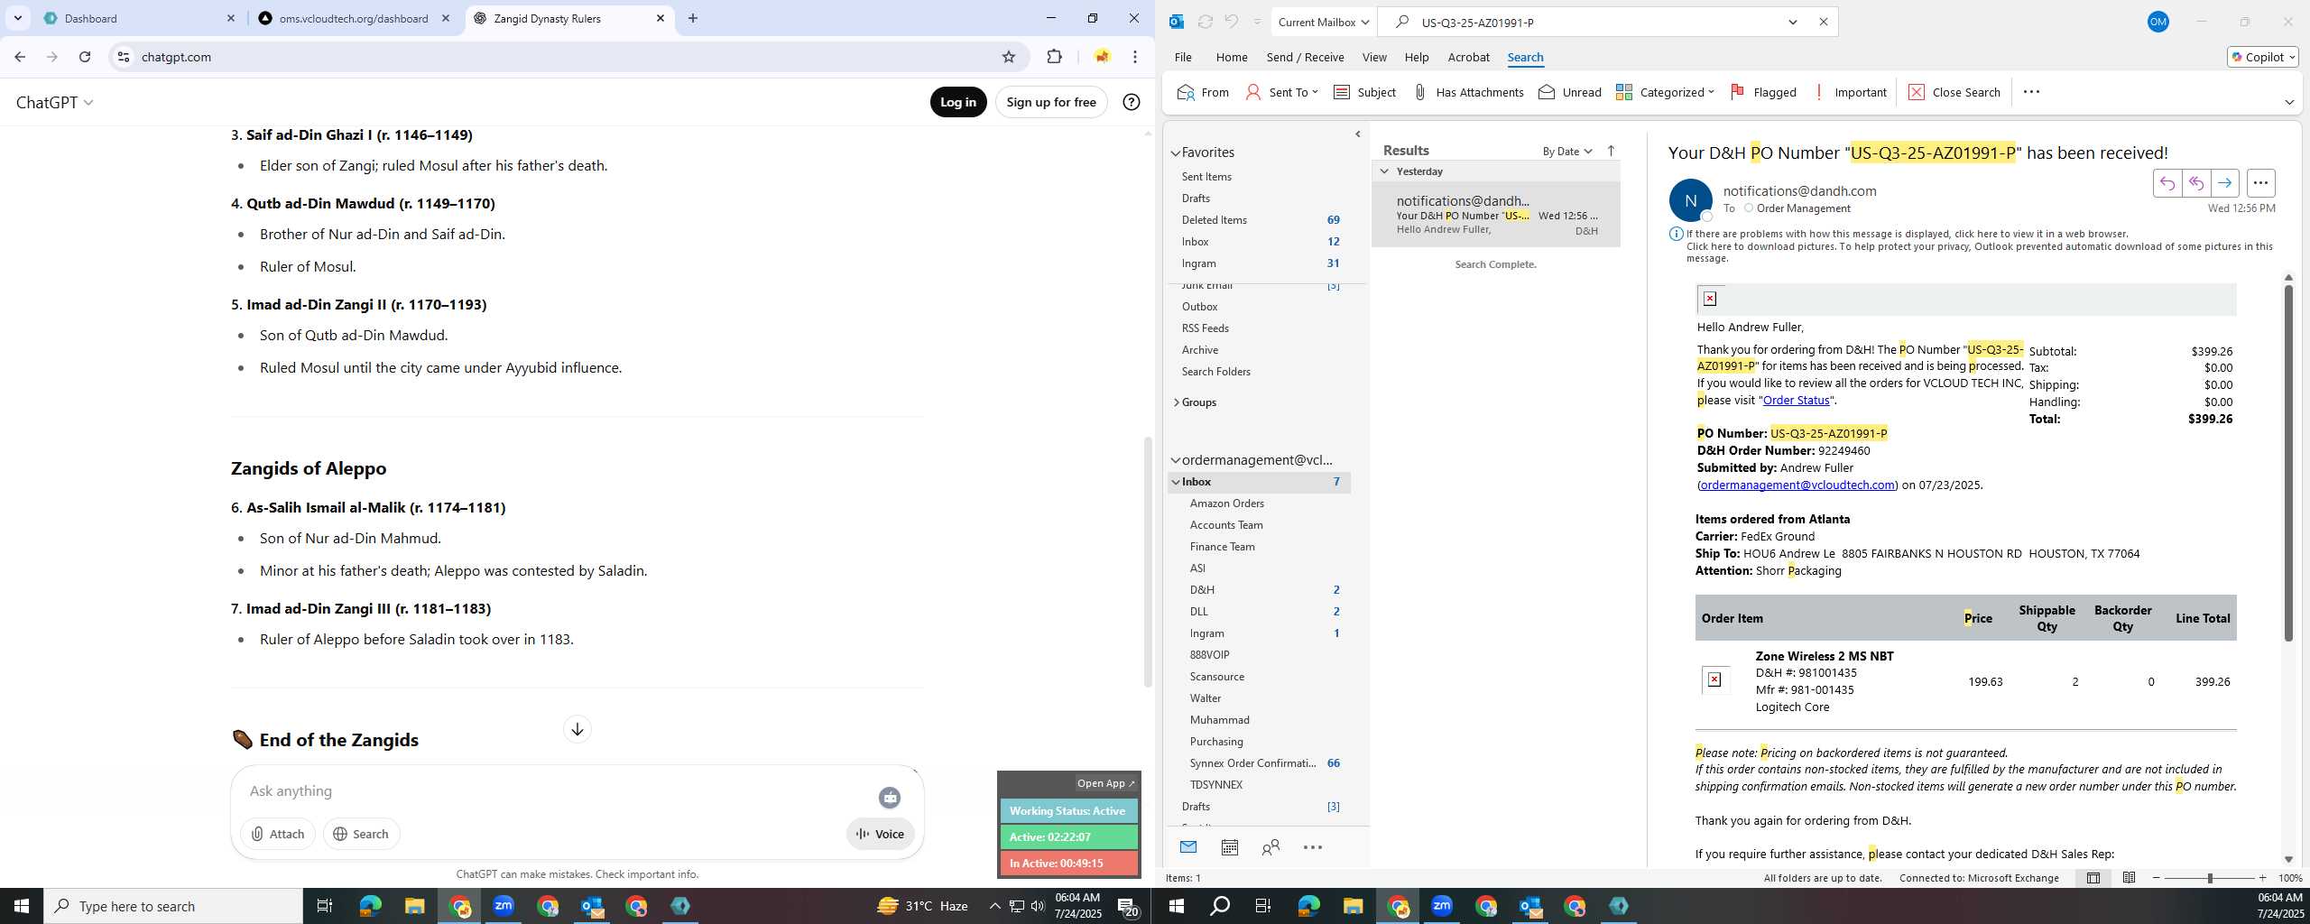Open the Sent To filter dropdown
The image size is (2310, 924).
tap(1281, 92)
